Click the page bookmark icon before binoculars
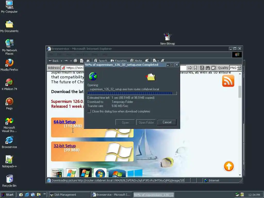This screenshot has height=198, width=264. [x=202, y=68]
